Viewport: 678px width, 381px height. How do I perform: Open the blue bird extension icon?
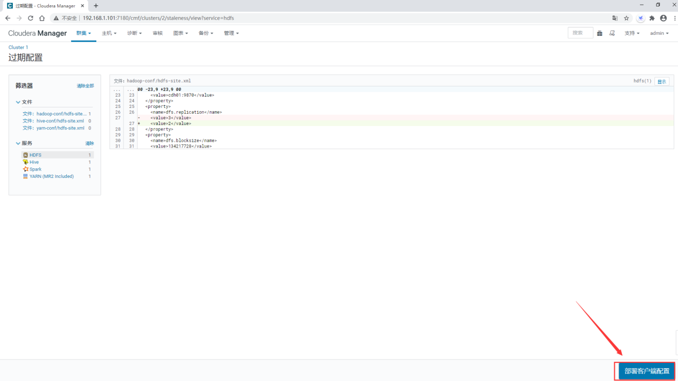(641, 18)
